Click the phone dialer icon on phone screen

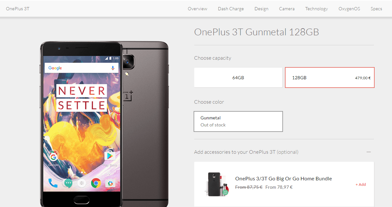click(x=53, y=183)
